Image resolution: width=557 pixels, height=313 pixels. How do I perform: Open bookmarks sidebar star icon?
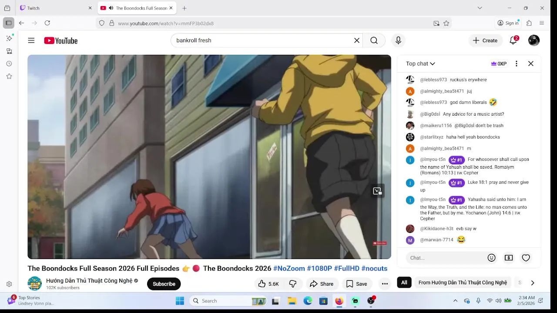click(x=9, y=76)
